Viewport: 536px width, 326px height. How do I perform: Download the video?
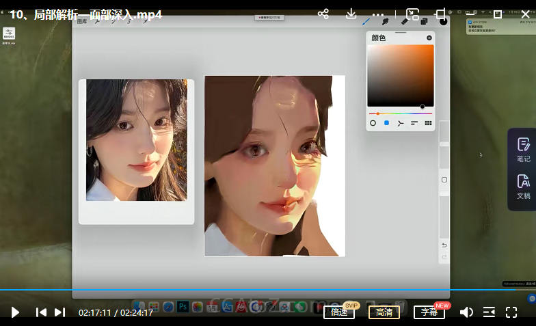click(351, 14)
